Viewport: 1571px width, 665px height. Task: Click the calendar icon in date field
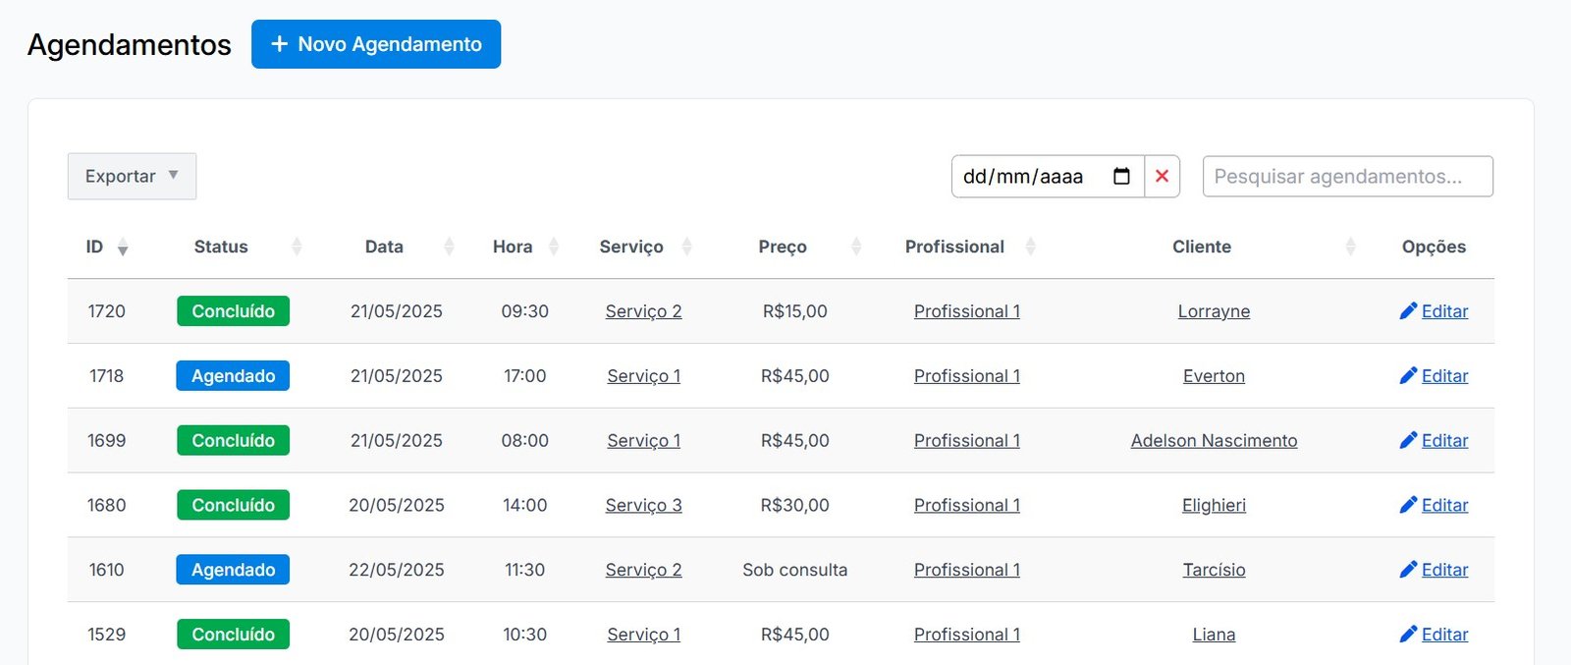1121,177
